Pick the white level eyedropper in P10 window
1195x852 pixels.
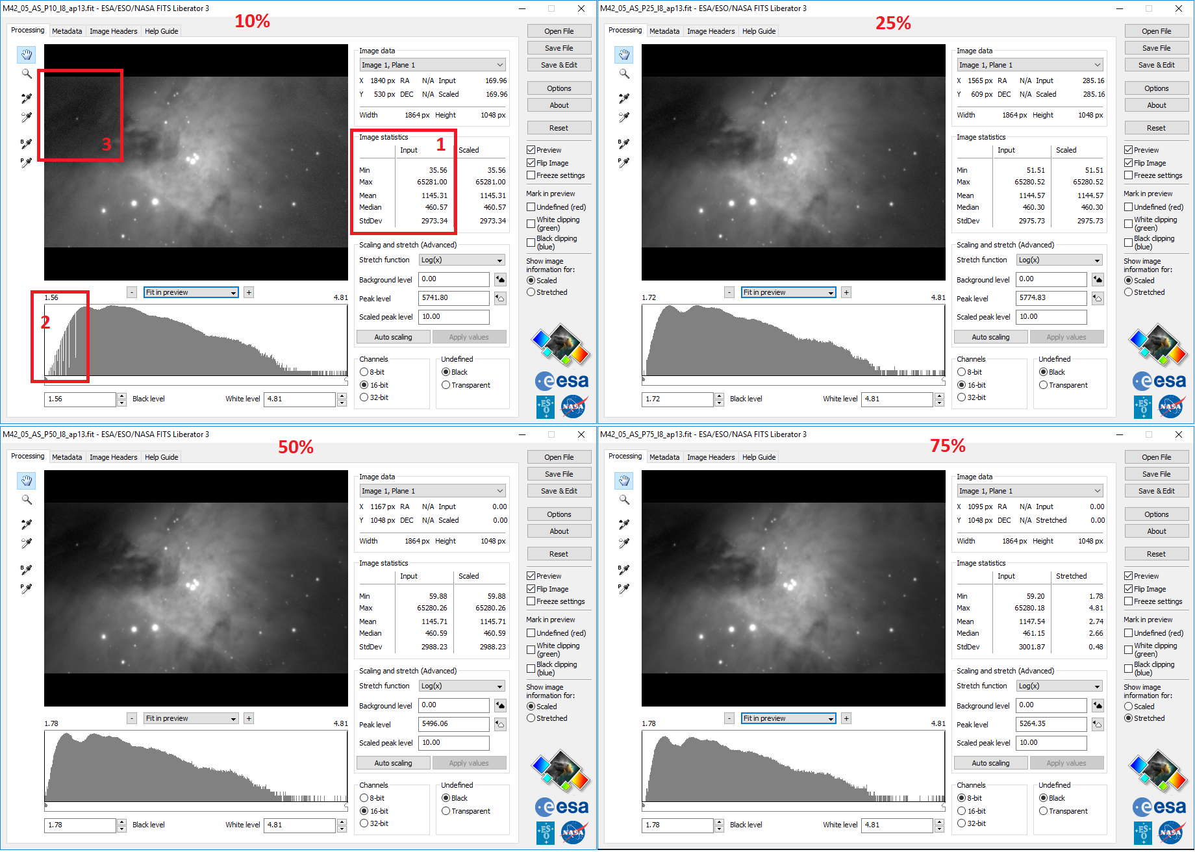[27, 117]
